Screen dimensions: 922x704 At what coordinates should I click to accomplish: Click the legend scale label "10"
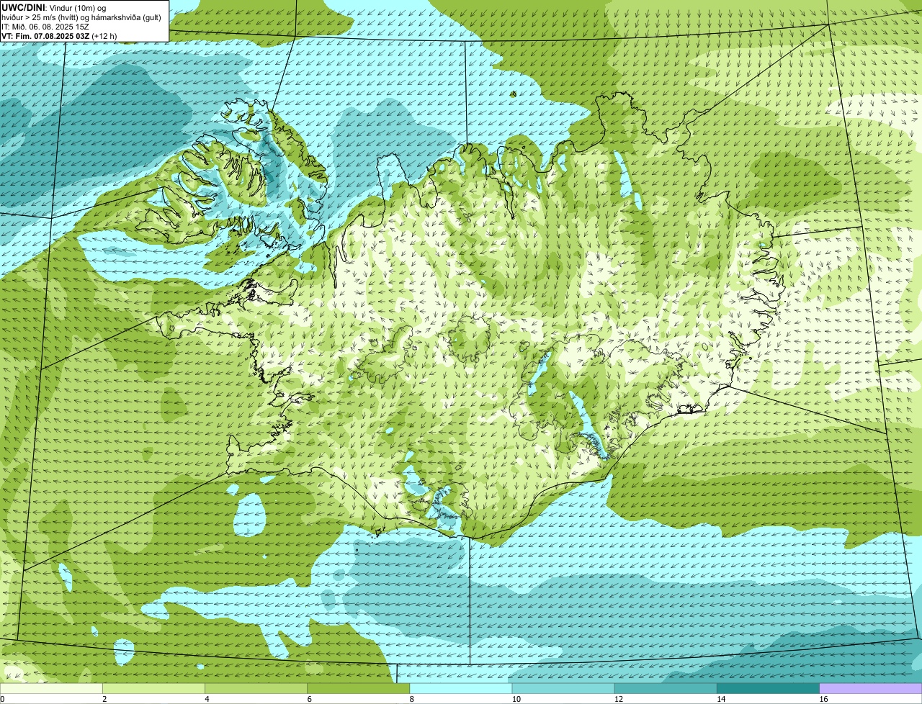[x=516, y=699]
